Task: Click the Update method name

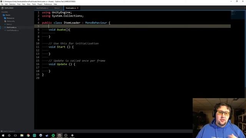Action: [62, 64]
